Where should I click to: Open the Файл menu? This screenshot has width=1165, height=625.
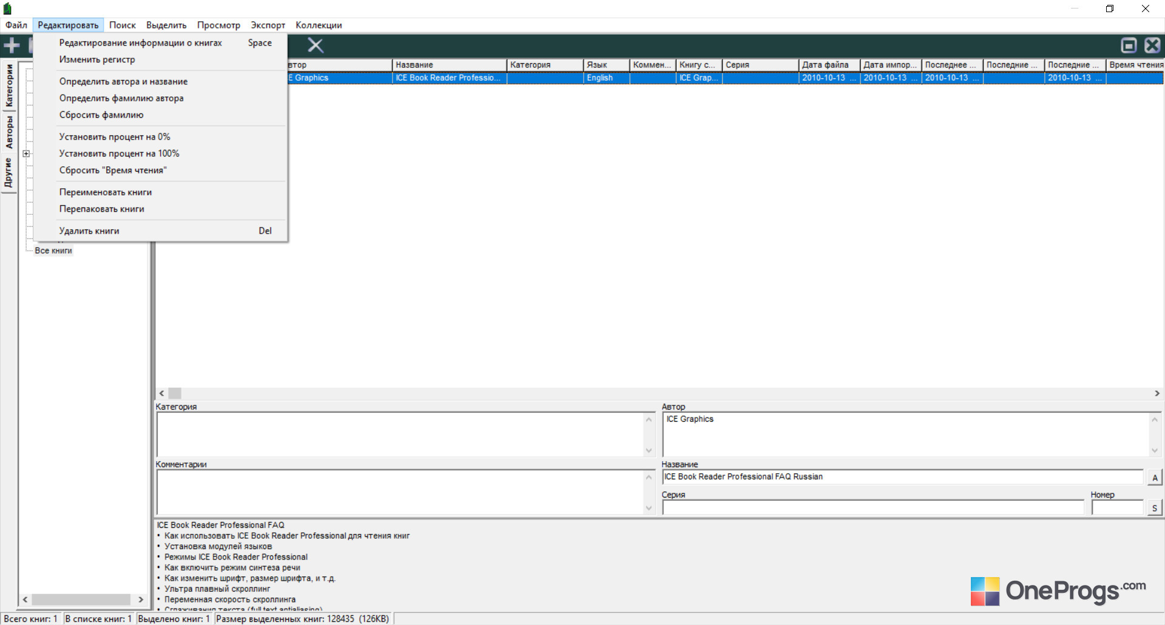click(x=16, y=25)
